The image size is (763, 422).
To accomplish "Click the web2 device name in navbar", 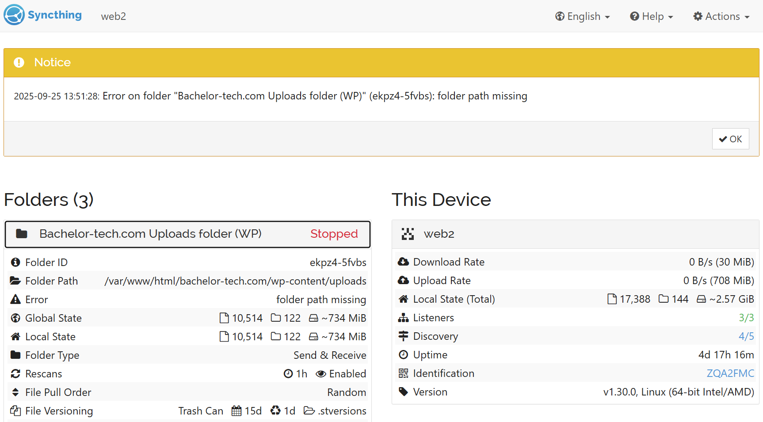I will pos(114,16).
